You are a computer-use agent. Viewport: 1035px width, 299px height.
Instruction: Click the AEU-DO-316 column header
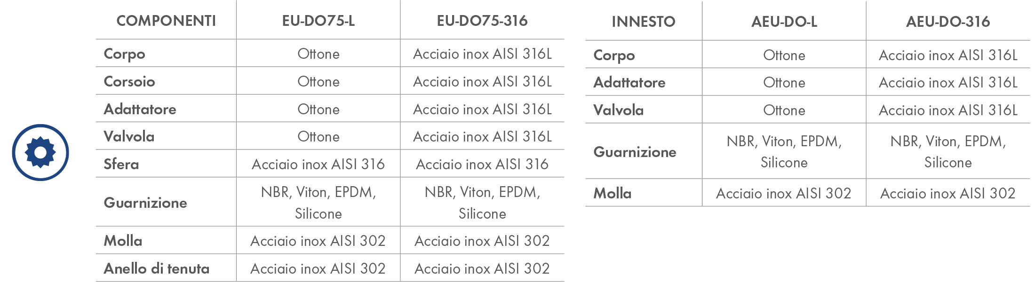[948, 22]
